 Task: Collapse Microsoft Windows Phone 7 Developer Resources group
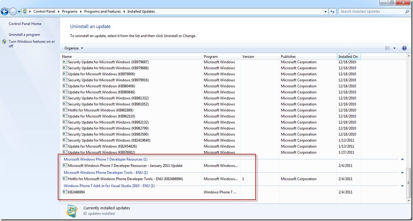[402, 159]
